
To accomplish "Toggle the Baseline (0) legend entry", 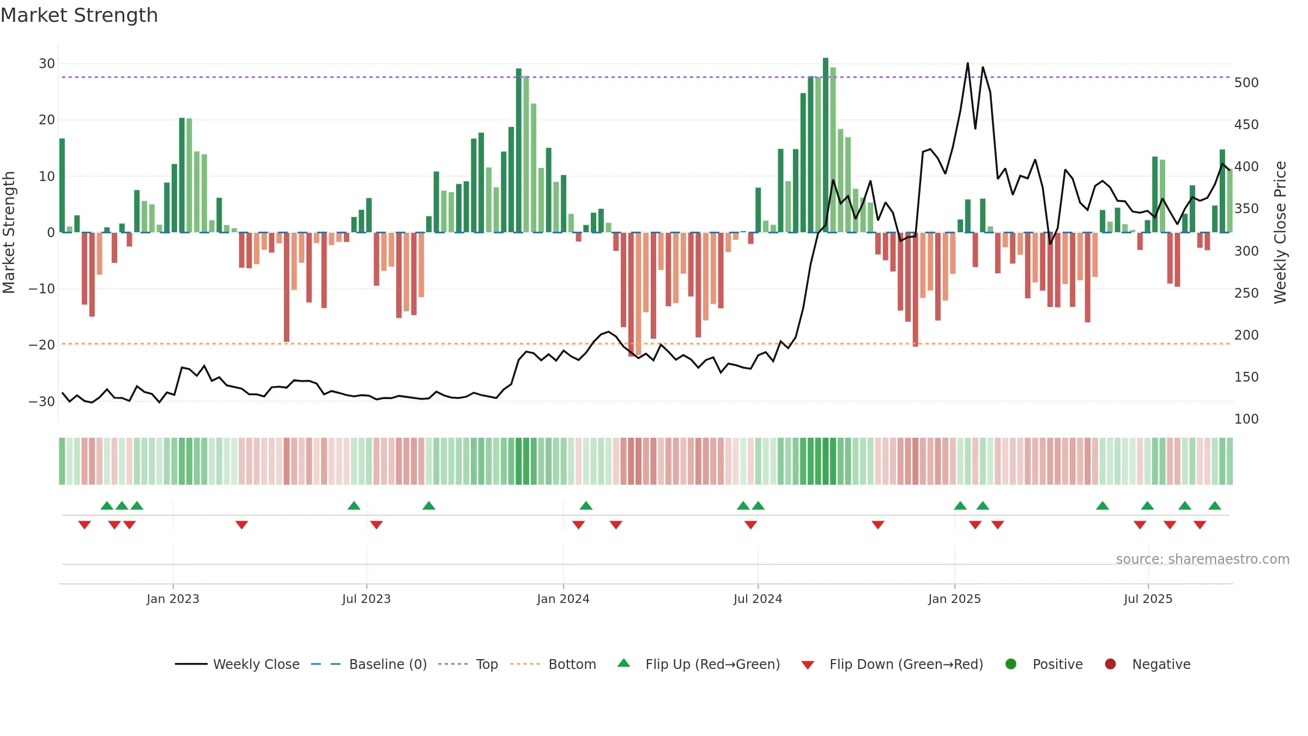I will coord(369,664).
